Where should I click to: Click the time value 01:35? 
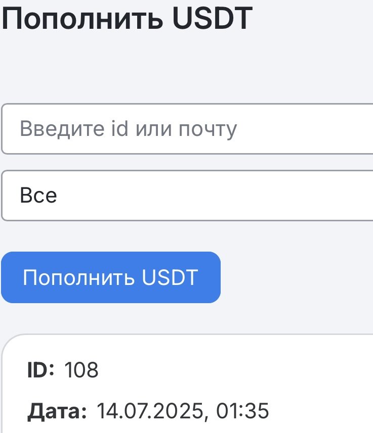(x=242, y=411)
